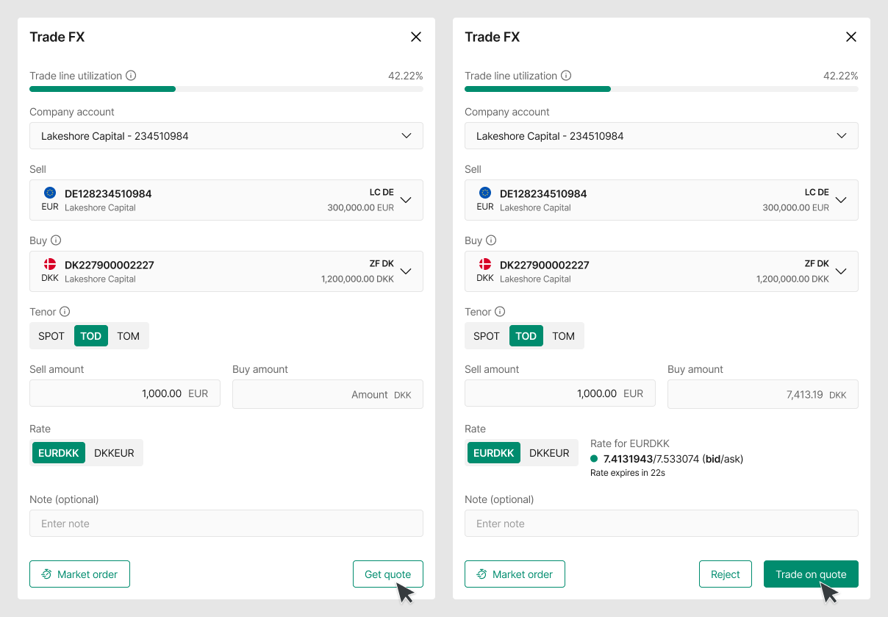The width and height of the screenshot is (888, 617).
Task: Click 42.22% value in left panel
Action: [x=406, y=76]
